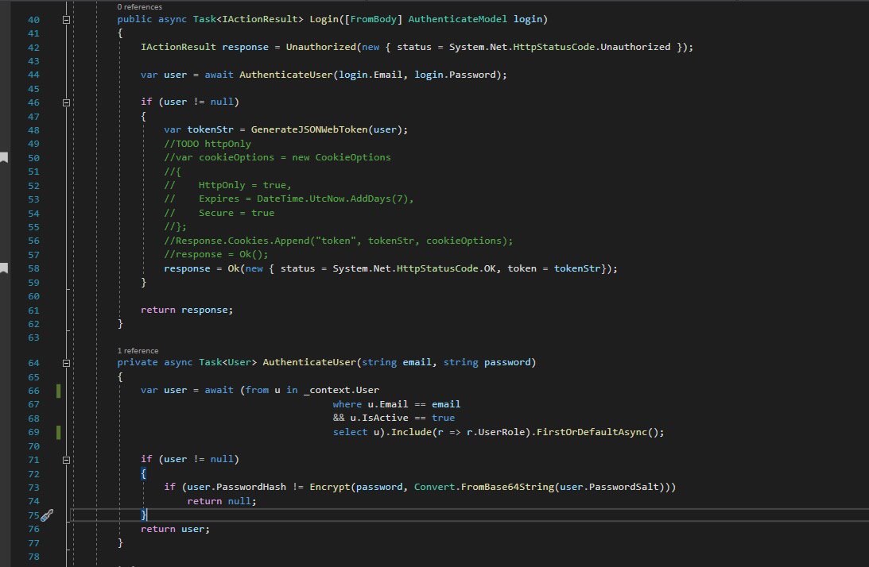Click 'AuthenticateModel' type in Login signature

[457, 19]
